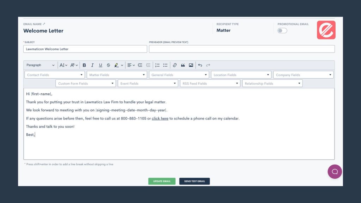Toggle the Promotional Email switch

click(282, 31)
